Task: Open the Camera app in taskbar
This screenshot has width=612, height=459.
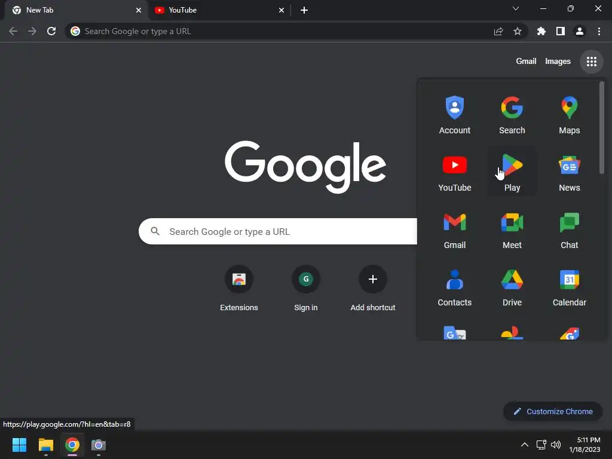Action: tap(99, 445)
